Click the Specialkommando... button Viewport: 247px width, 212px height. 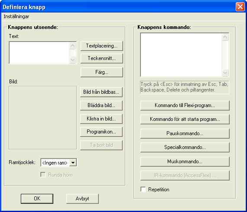click(x=185, y=147)
